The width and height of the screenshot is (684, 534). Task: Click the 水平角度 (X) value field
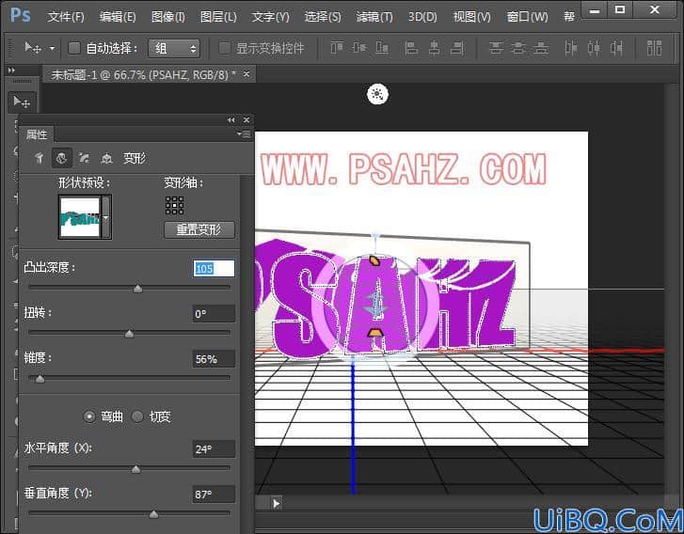(214, 448)
